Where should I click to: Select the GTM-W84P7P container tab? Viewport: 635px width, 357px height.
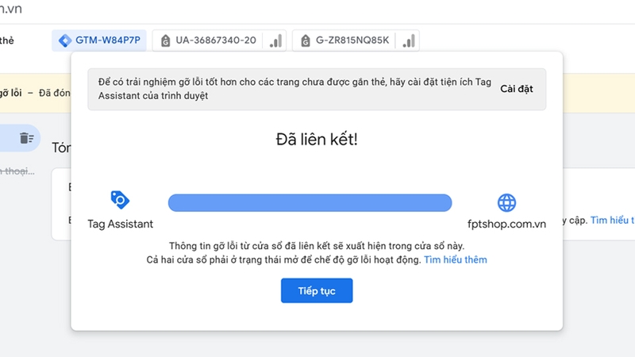[x=99, y=40]
